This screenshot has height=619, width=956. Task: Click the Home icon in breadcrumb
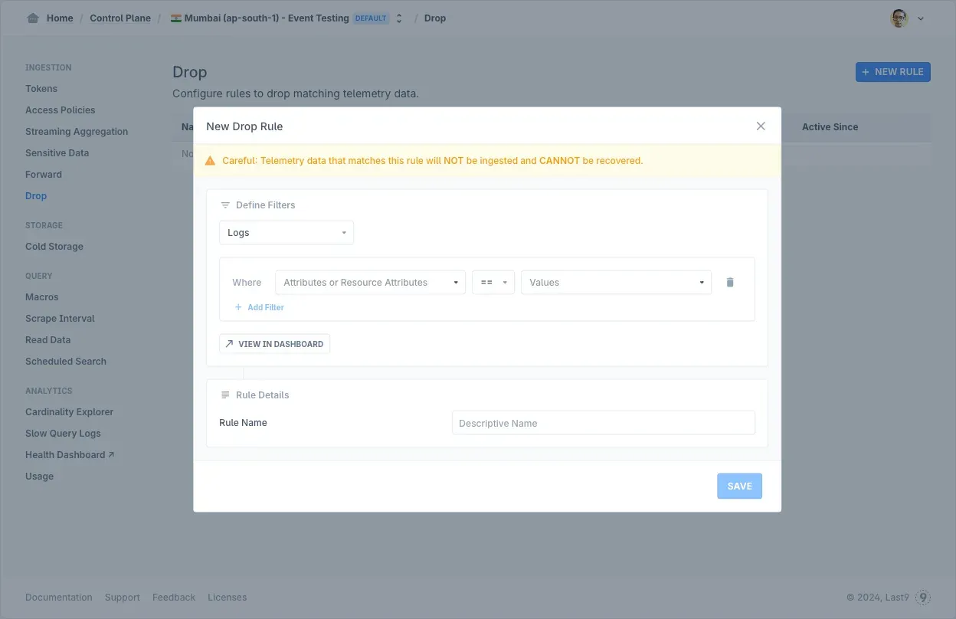pyautogui.click(x=33, y=18)
